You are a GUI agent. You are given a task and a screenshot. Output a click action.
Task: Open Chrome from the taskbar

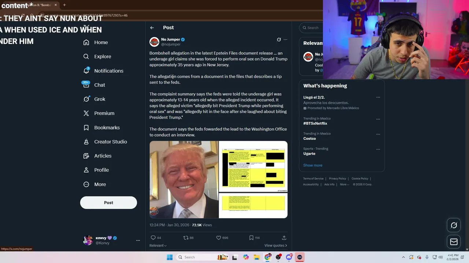tap(268, 257)
